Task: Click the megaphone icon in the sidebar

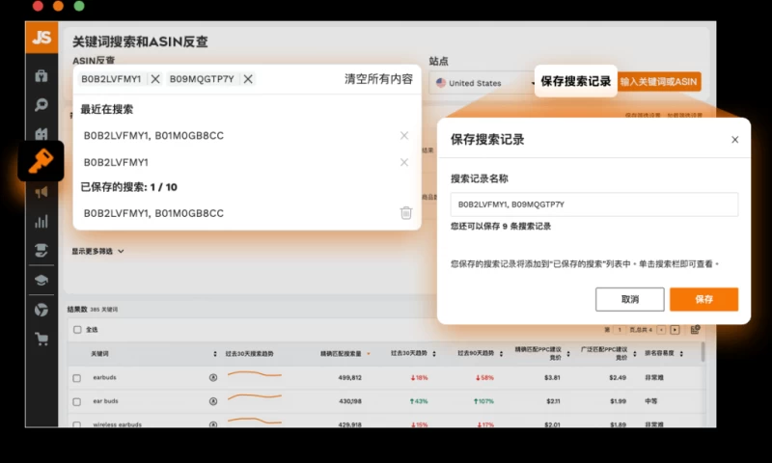Action: 41,193
